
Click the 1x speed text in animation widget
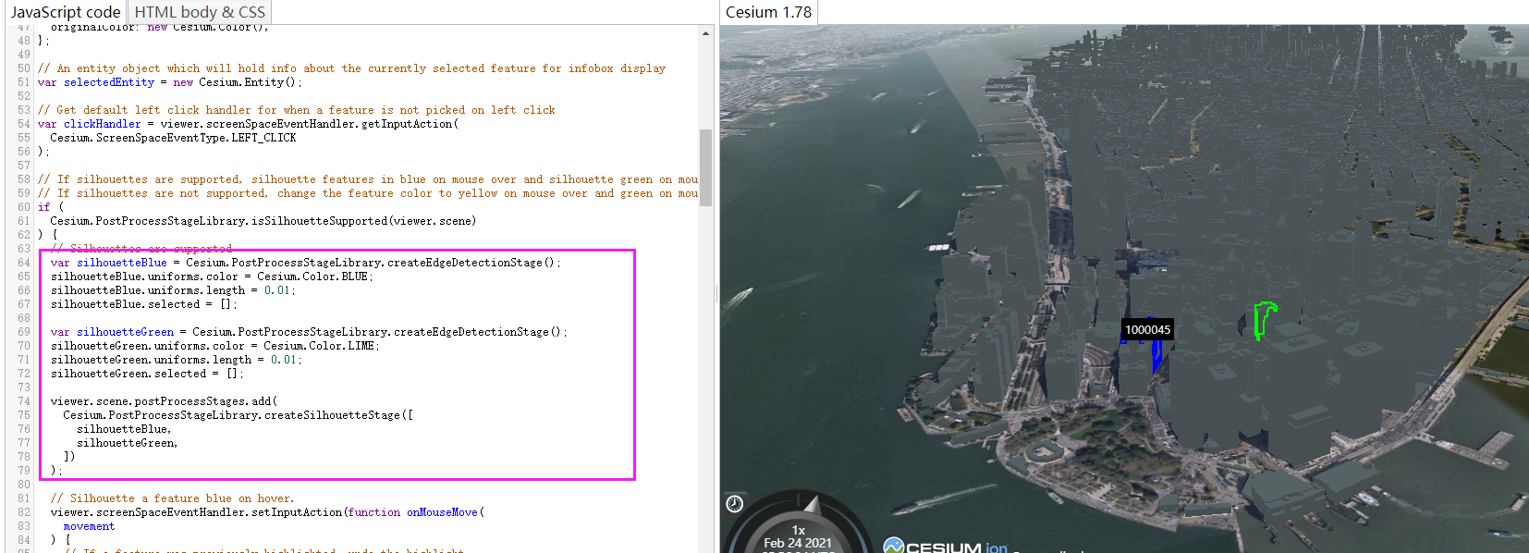pyautogui.click(x=799, y=531)
